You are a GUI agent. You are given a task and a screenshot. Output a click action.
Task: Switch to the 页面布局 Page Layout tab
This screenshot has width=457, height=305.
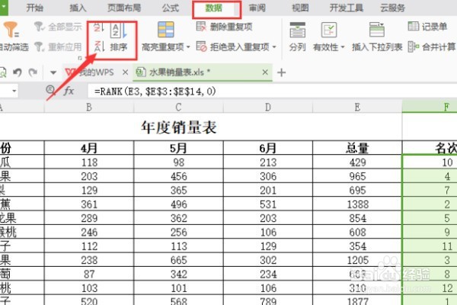(124, 8)
